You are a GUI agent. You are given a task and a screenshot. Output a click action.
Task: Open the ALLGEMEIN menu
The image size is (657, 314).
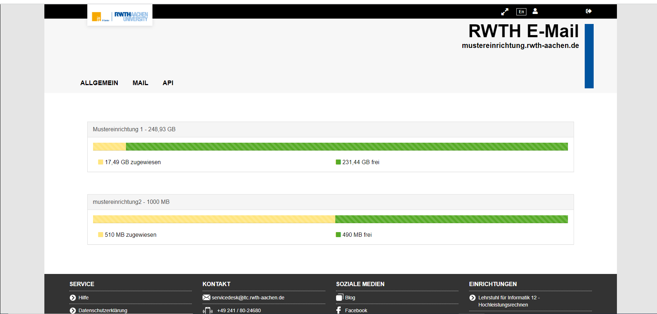99,83
